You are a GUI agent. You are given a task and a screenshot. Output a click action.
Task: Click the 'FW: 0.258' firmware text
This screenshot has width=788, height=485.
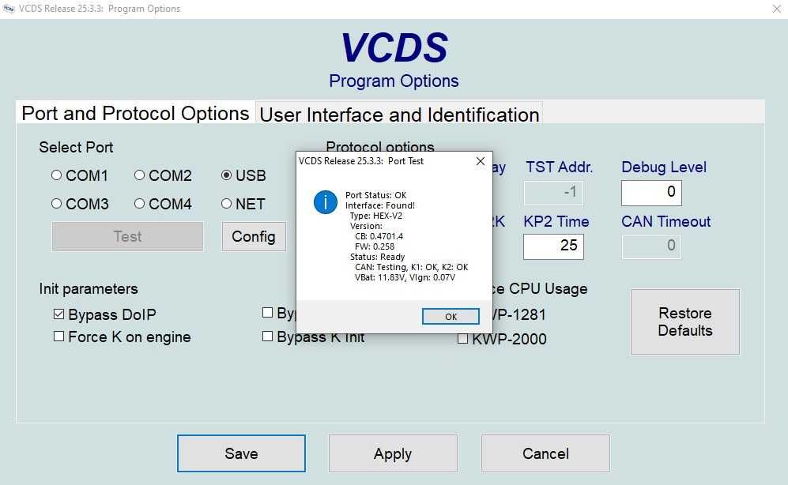[375, 246]
